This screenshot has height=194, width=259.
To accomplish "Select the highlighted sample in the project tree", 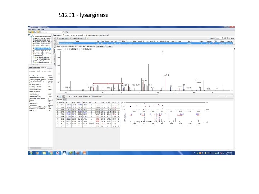I will [43, 48].
